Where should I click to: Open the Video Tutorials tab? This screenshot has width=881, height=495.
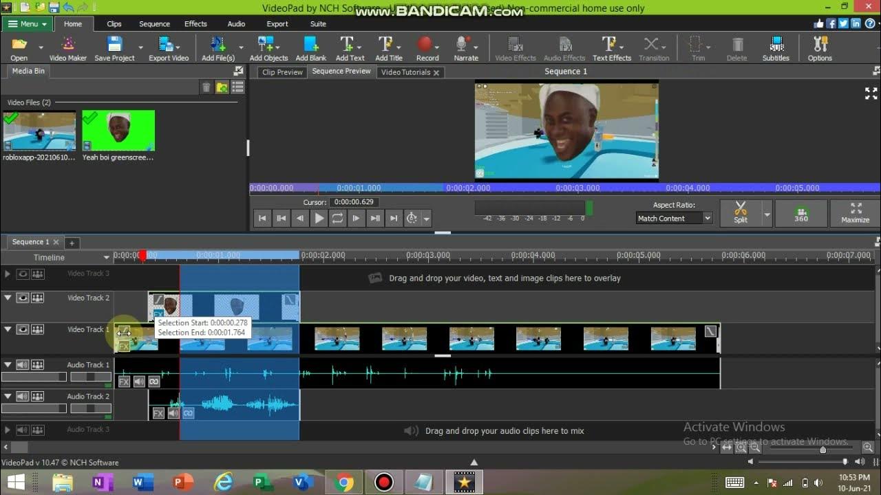410,71
